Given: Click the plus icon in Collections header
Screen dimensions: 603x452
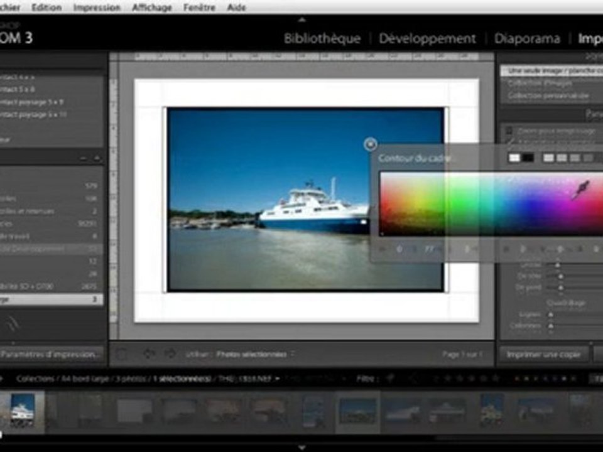Looking at the screenshot, I should point(97,159).
